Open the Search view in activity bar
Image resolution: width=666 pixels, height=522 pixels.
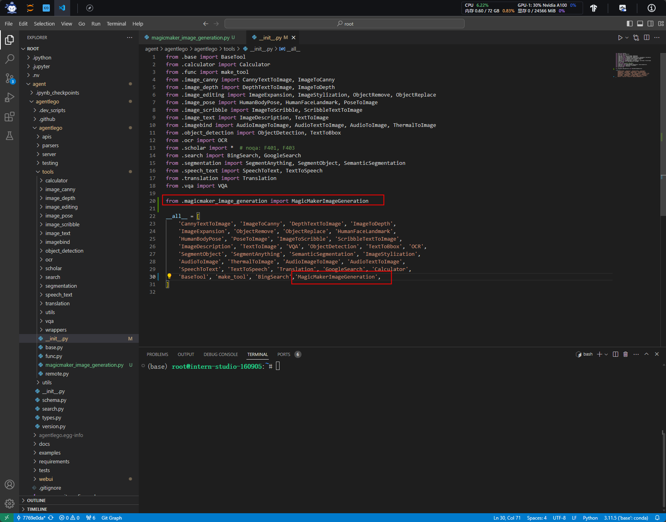pyautogui.click(x=10, y=59)
